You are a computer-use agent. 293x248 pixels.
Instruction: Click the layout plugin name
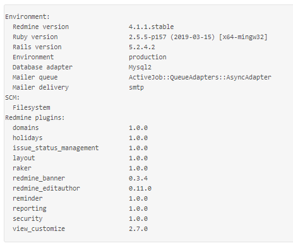tap(24, 158)
